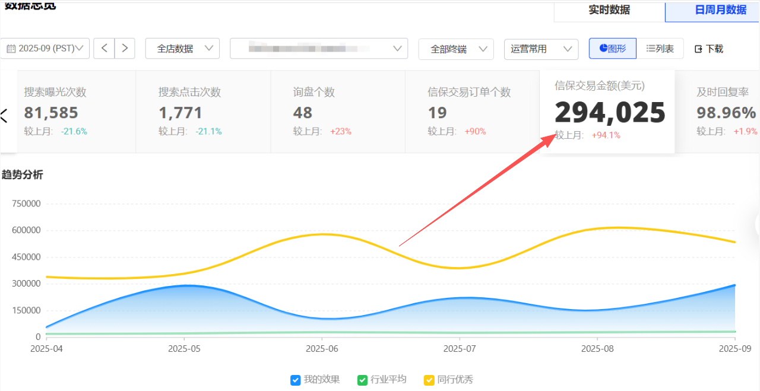Select the 搜索点击次数 metric card
760x391 pixels.
[203, 112]
